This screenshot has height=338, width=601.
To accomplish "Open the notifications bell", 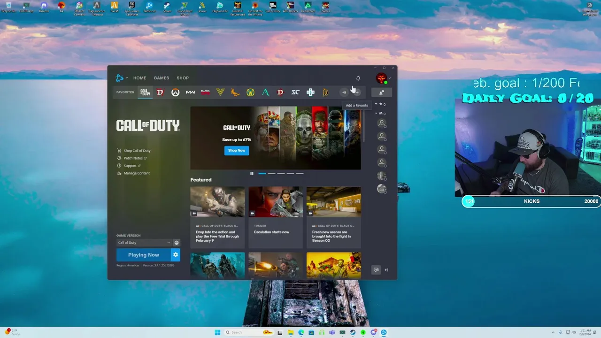I will 358,78.
